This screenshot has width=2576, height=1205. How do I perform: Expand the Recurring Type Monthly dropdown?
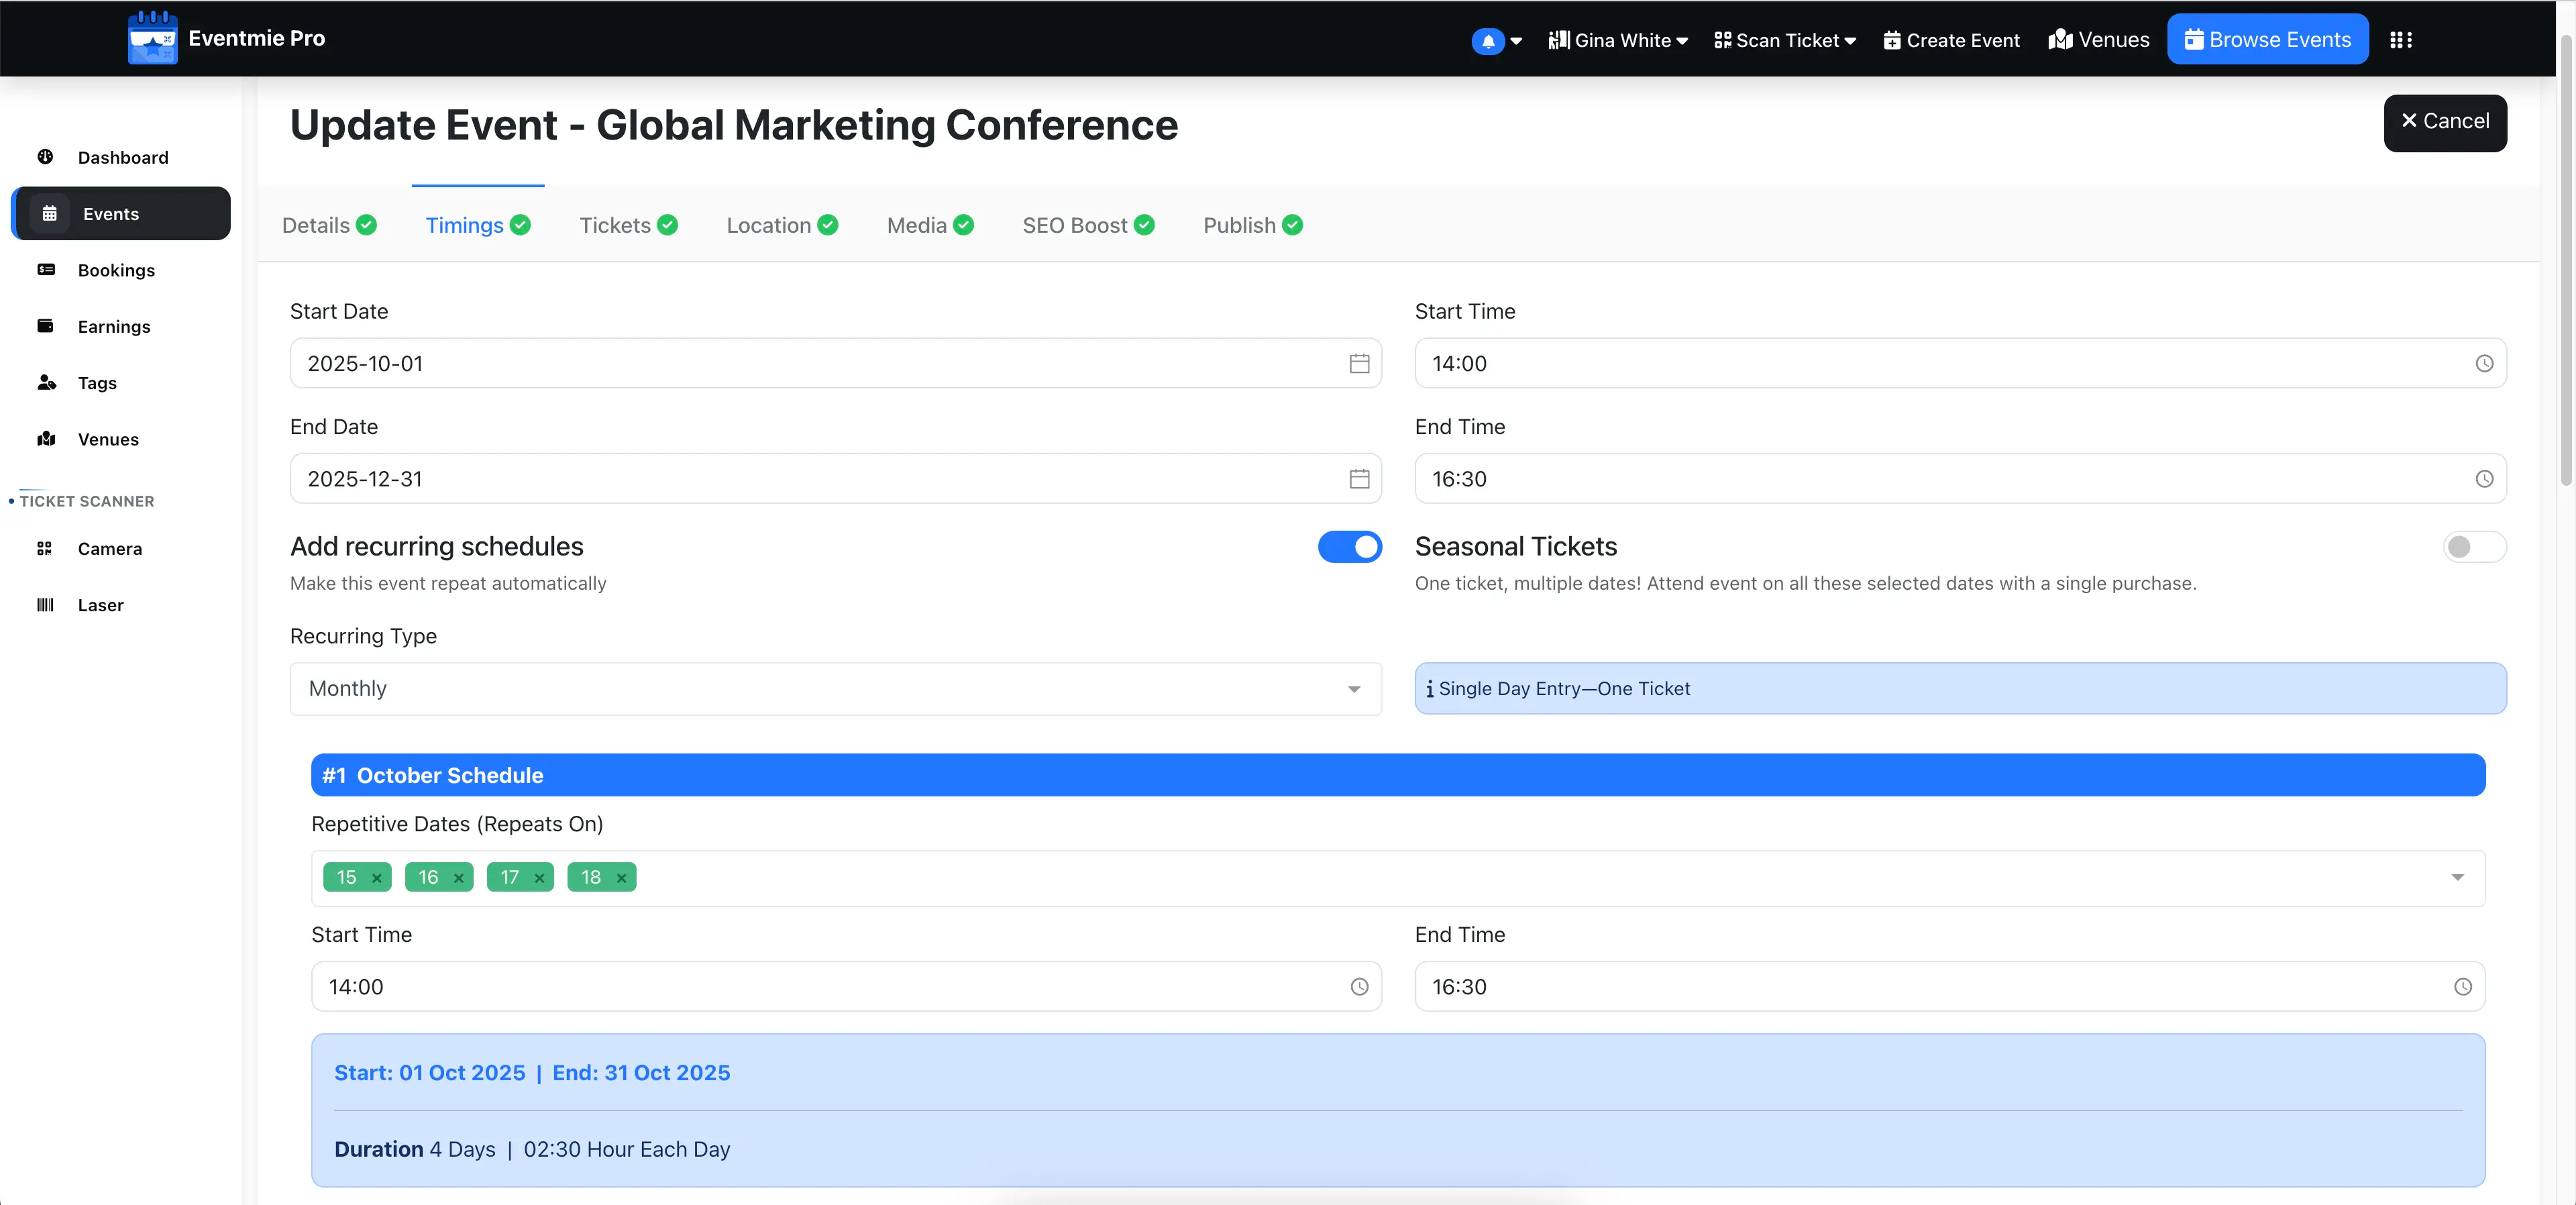pos(835,689)
